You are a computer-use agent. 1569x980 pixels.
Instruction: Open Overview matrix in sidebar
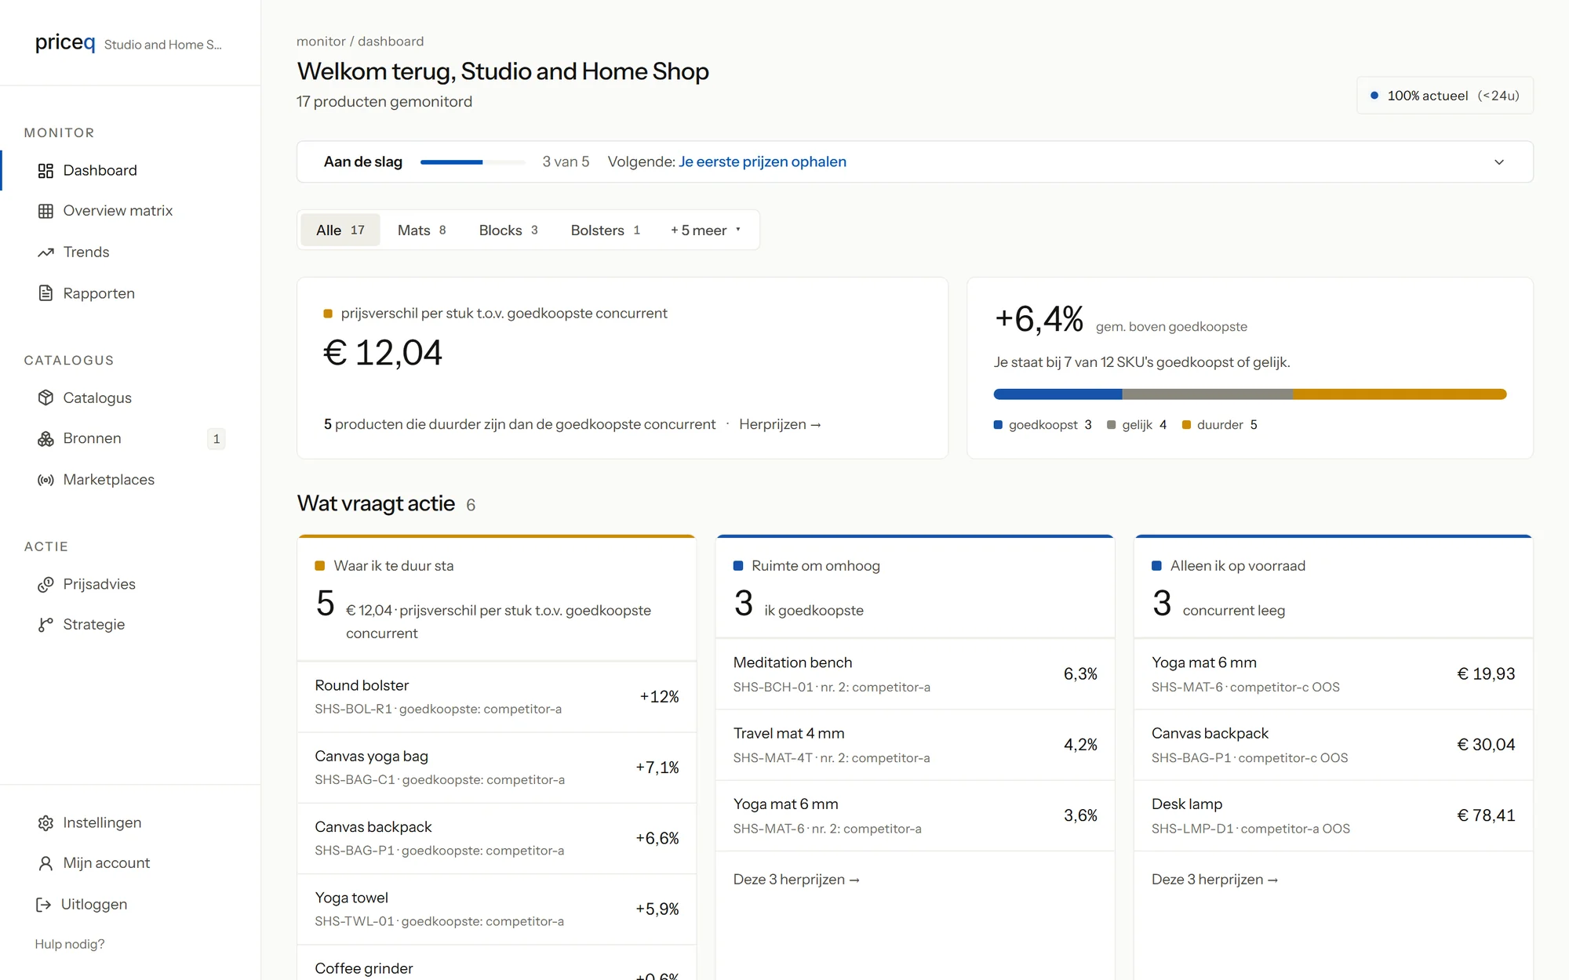tap(118, 211)
